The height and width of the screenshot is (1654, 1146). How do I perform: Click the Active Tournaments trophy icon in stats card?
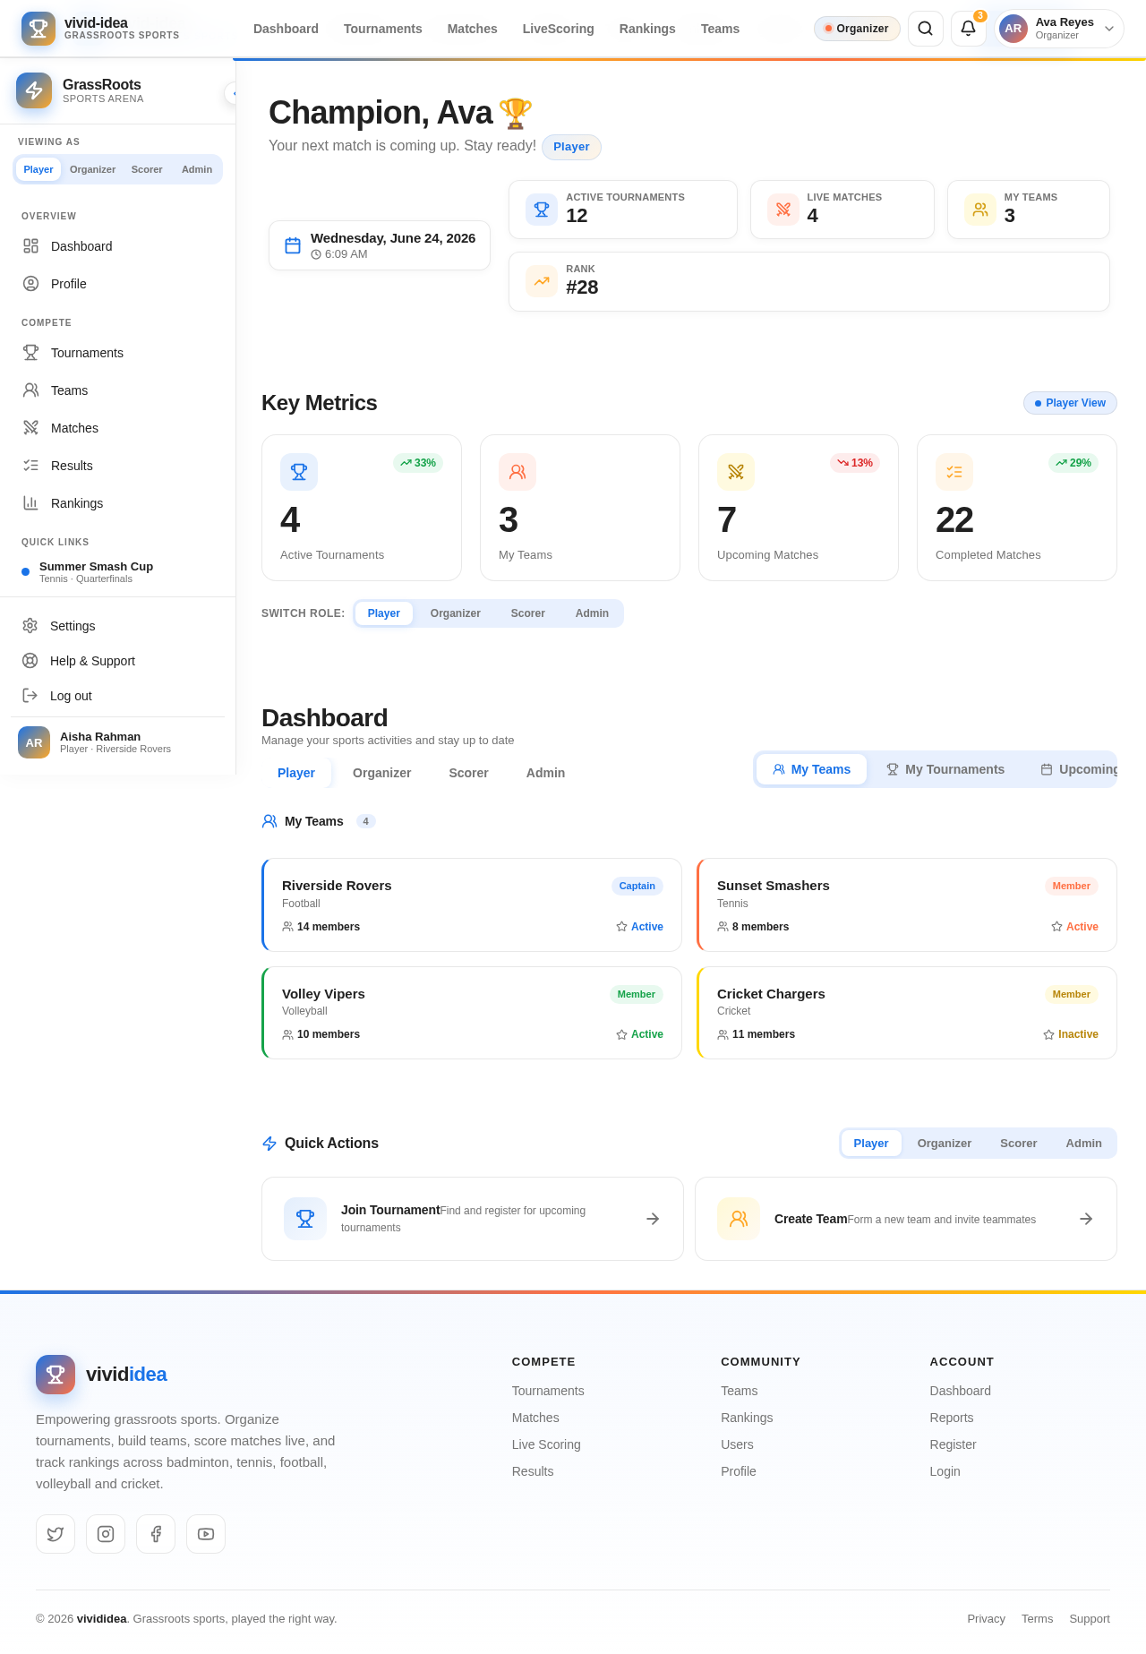tap(542, 210)
